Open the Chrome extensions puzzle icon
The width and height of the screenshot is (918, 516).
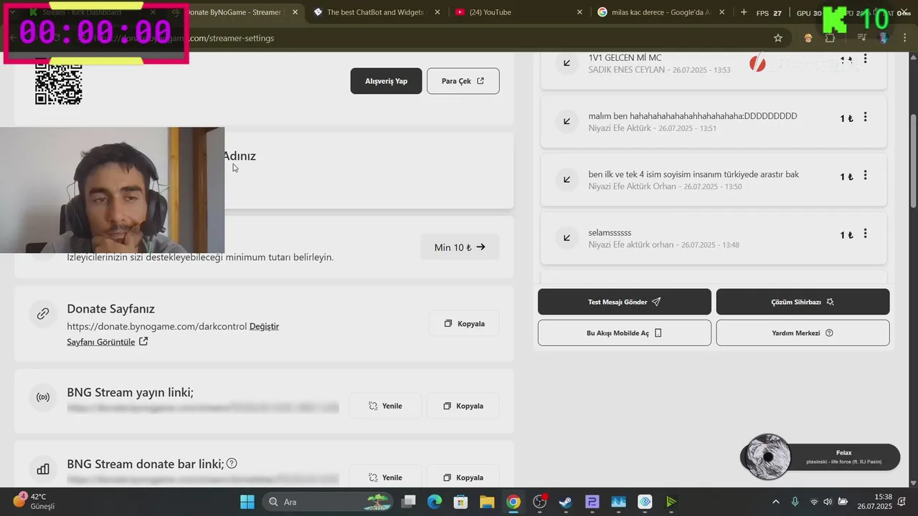coord(831,38)
